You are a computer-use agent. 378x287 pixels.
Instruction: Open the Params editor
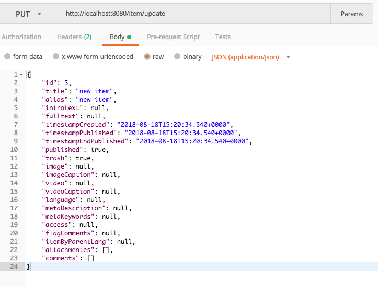pos(352,14)
